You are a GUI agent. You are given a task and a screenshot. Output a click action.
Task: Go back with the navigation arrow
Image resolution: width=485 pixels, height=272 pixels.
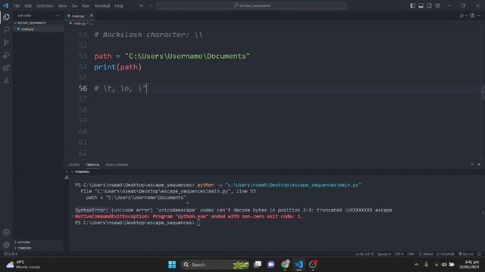coord(142,5)
